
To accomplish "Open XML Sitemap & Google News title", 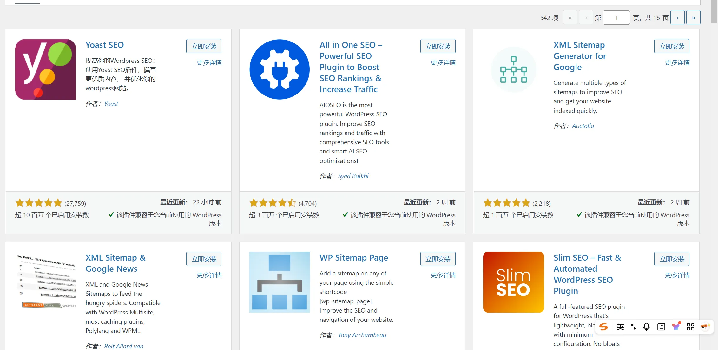I will pos(115,263).
